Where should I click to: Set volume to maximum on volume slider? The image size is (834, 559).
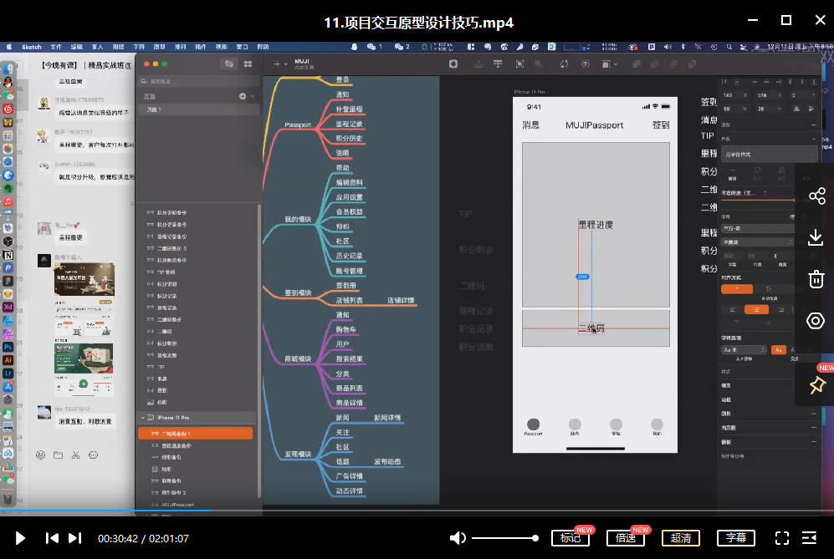[536, 538]
